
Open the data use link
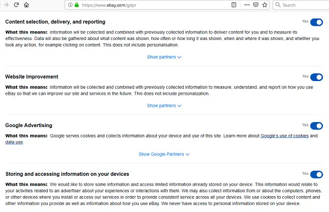click(x=14, y=142)
